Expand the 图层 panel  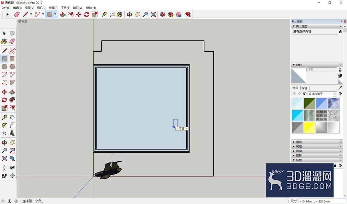tap(294, 151)
